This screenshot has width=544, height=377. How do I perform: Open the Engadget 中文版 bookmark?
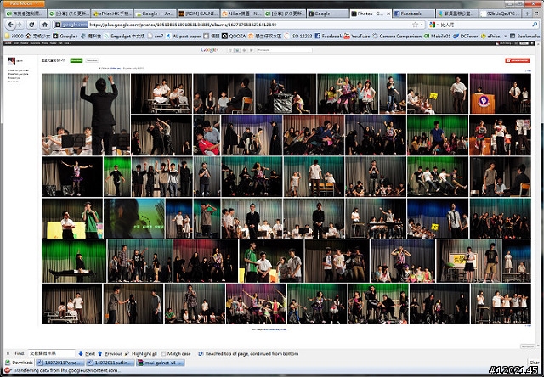pos(124,36)
